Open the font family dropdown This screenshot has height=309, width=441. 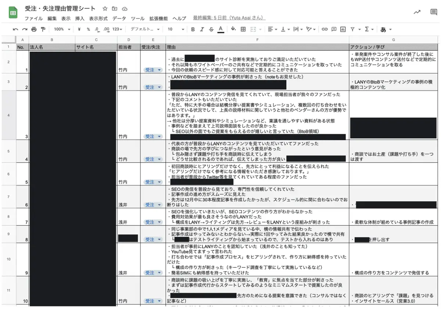[146, 29]
